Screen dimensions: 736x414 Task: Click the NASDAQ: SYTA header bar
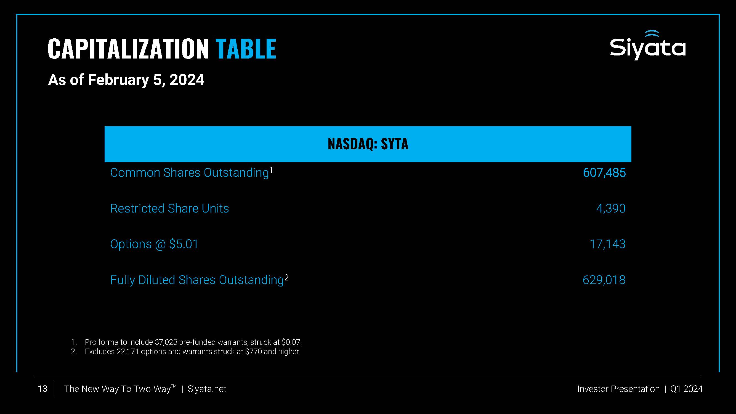point(368,144)
